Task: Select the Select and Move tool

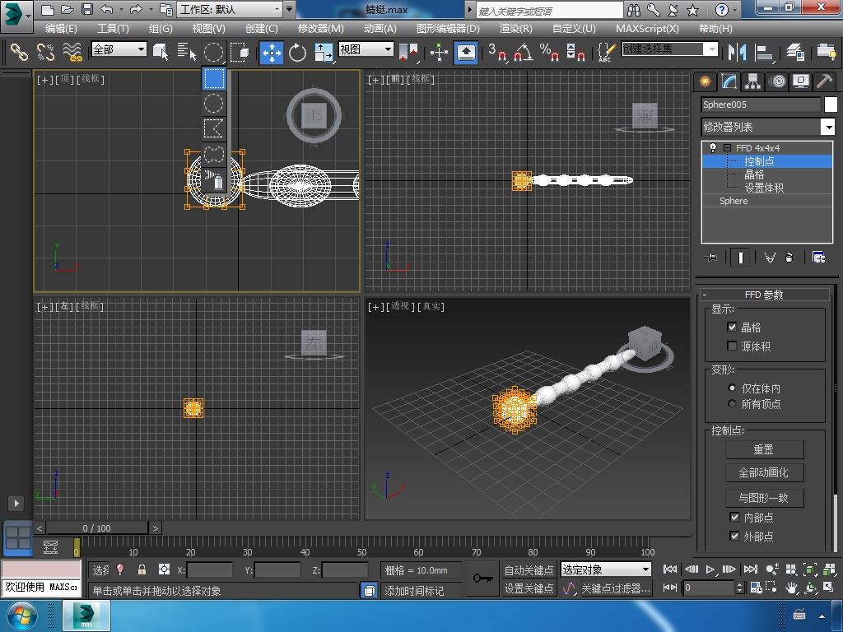Action: point(271,52)
